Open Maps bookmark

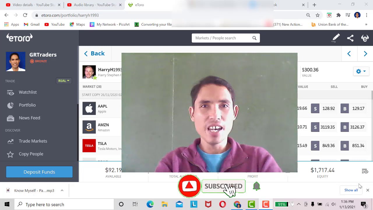point(77,24)
